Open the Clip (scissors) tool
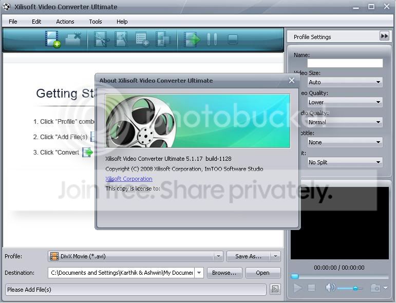396x303 pixels. 101,39
